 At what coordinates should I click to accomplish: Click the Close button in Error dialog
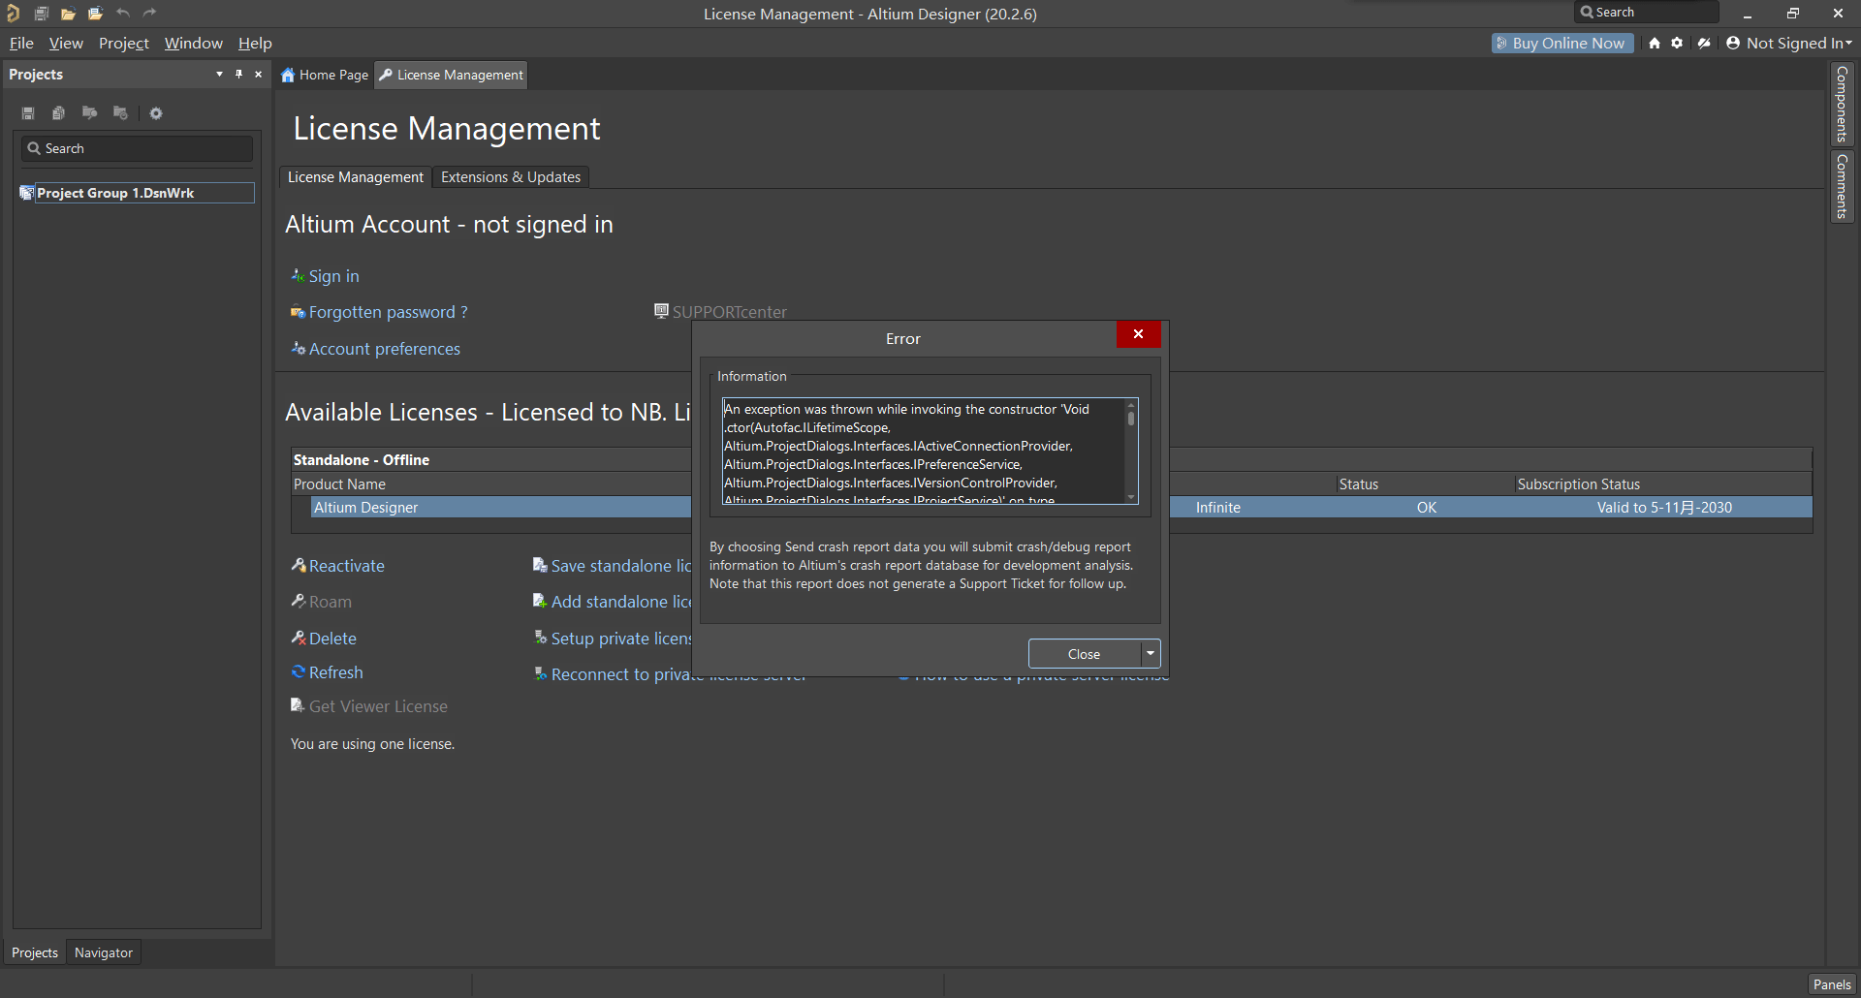[1084, 654]
